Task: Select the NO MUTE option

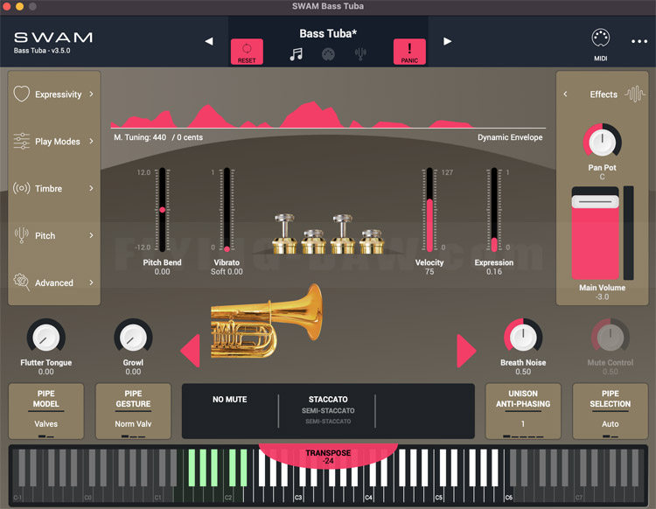Action: 230,400
